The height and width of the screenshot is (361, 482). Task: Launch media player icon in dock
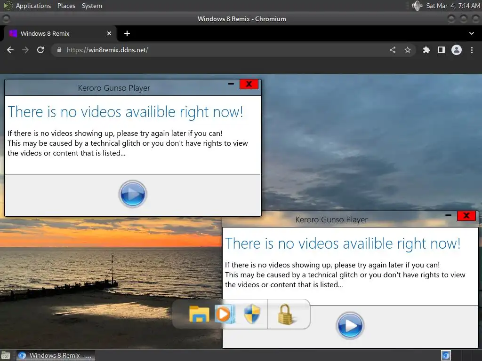click(225, 314)
